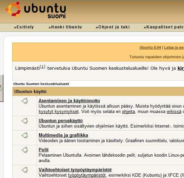Click the ohjeita link in description

(128, 112)
